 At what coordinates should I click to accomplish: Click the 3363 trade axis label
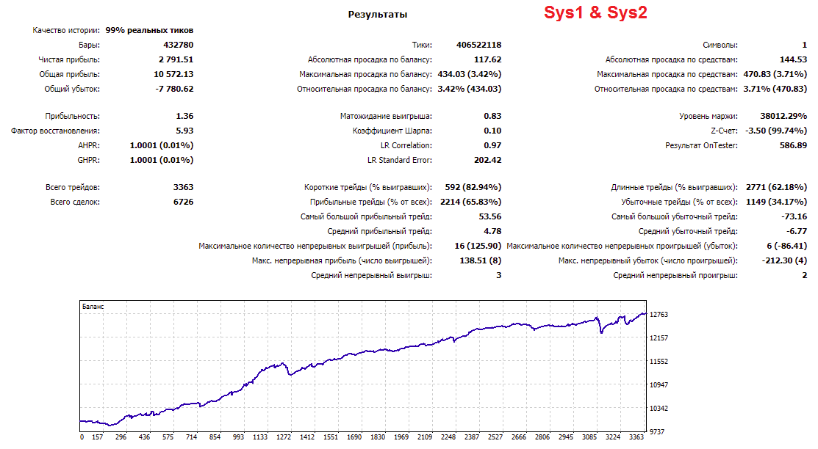click(636, 437)
